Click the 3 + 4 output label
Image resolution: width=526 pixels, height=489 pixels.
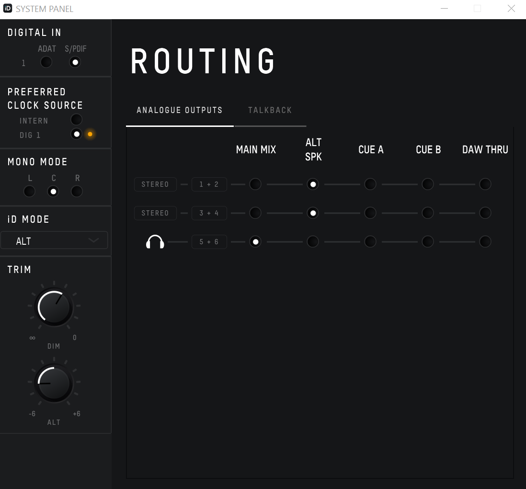tap(209, 213)
